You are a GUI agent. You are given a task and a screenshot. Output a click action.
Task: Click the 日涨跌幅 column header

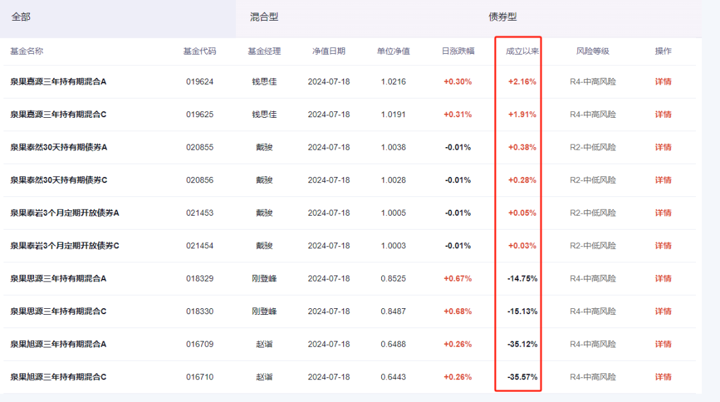click(458, 51)
